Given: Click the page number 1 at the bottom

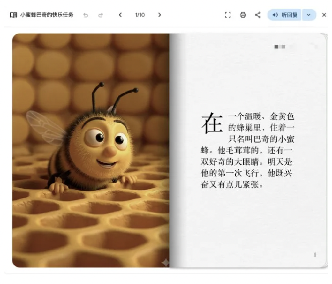Looking at the screenshot, I should pyautogui.click(x=315, y=255).
